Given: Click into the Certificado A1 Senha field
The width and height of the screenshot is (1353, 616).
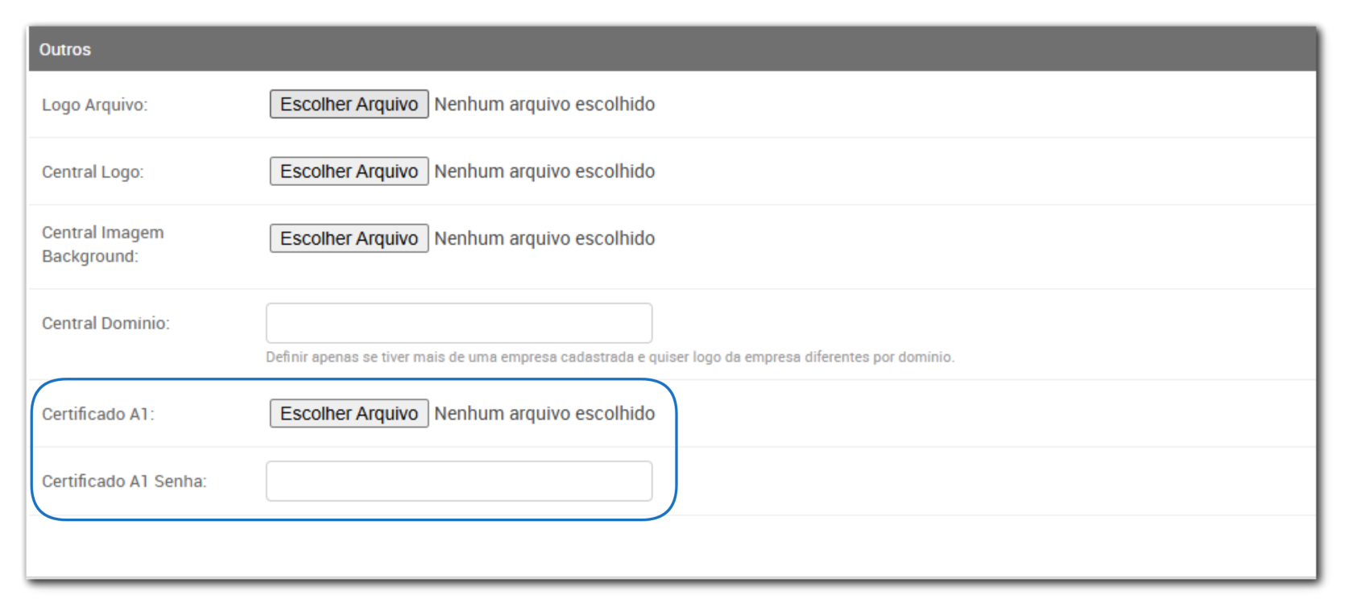Looking at the screenshot, I should pyautogui.click(x=458, y=481).
